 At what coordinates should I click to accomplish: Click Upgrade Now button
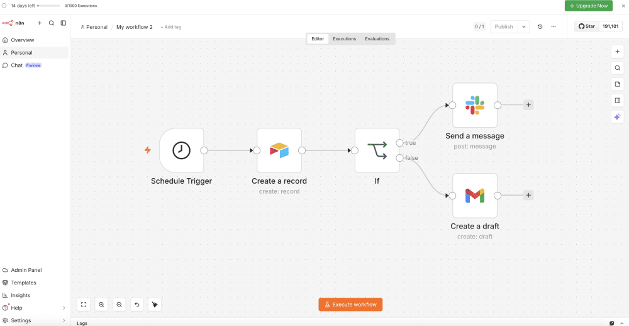point(589,6)
